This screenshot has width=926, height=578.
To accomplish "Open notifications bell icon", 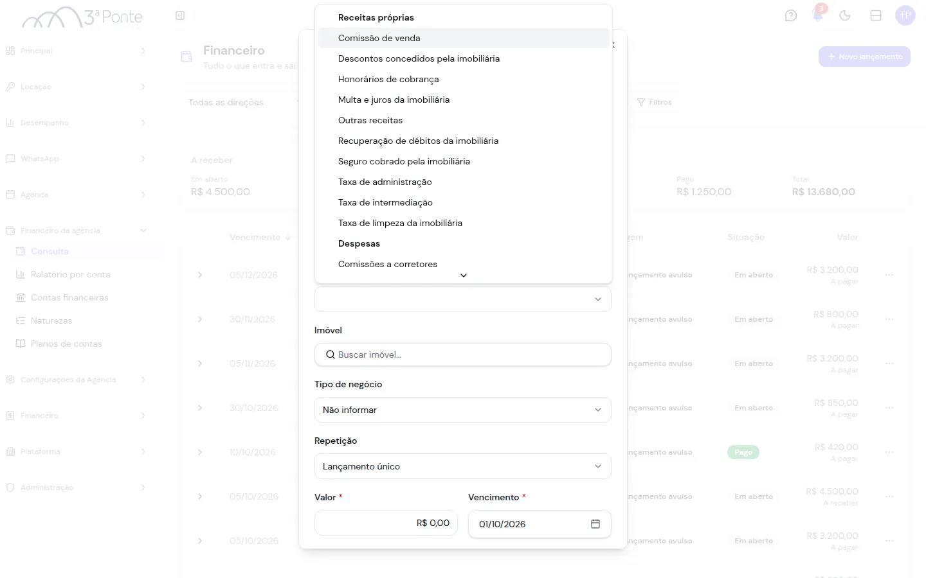I will (818, 15).
